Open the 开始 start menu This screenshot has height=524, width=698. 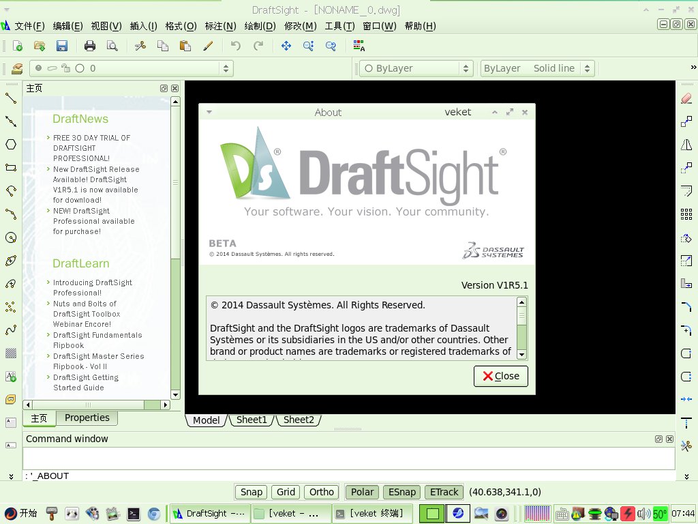(20, 513)
